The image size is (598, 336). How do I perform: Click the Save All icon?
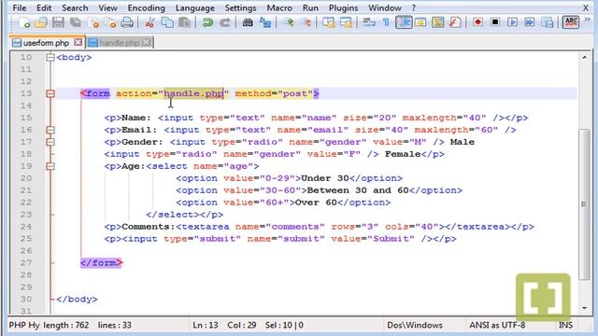coord(76,22)
